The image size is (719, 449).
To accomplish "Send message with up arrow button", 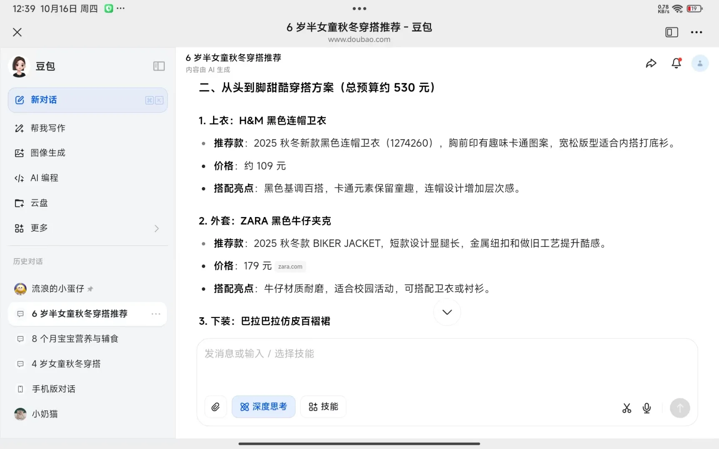I will click(x=680, y=408).
